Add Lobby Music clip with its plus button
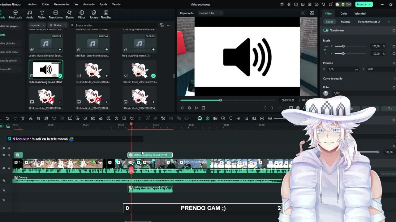Viewport: 396px width, 222px height. (60, 49)
